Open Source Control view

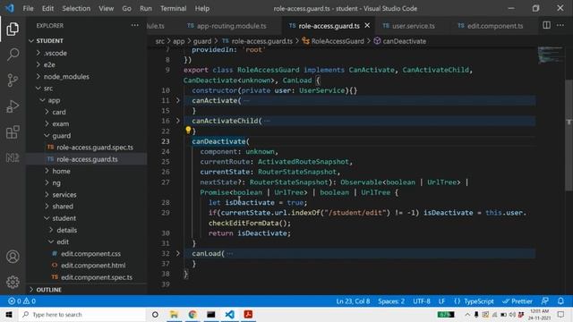point(13,80)
